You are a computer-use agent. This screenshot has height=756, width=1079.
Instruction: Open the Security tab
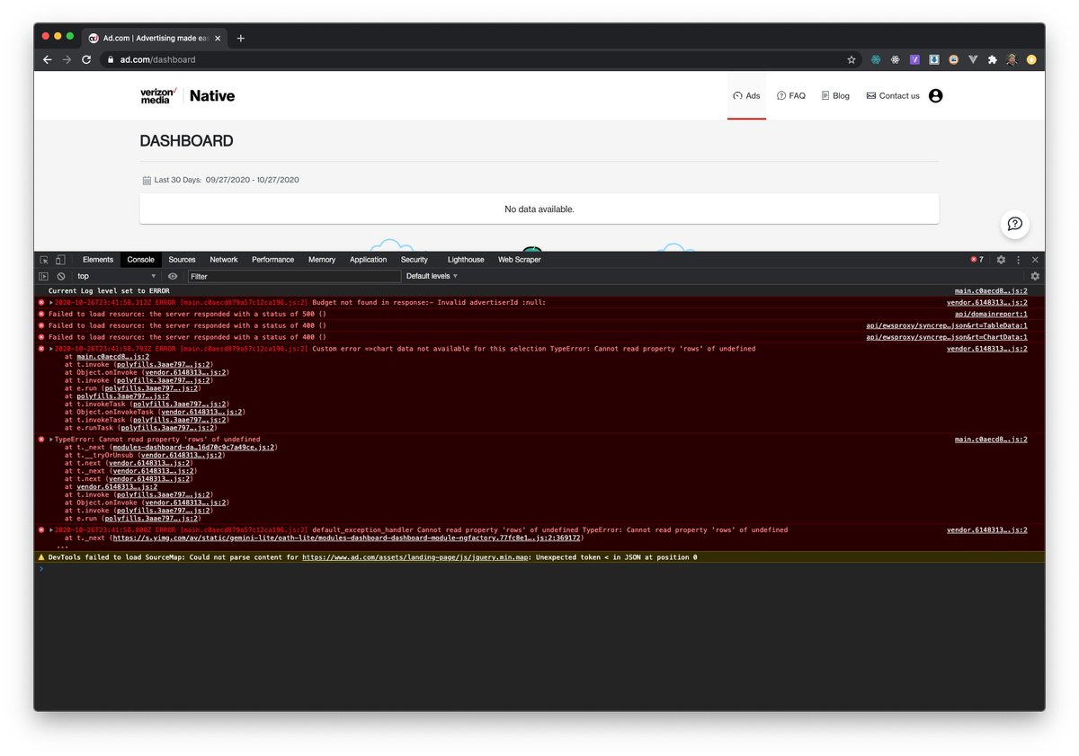pos(415,260)
